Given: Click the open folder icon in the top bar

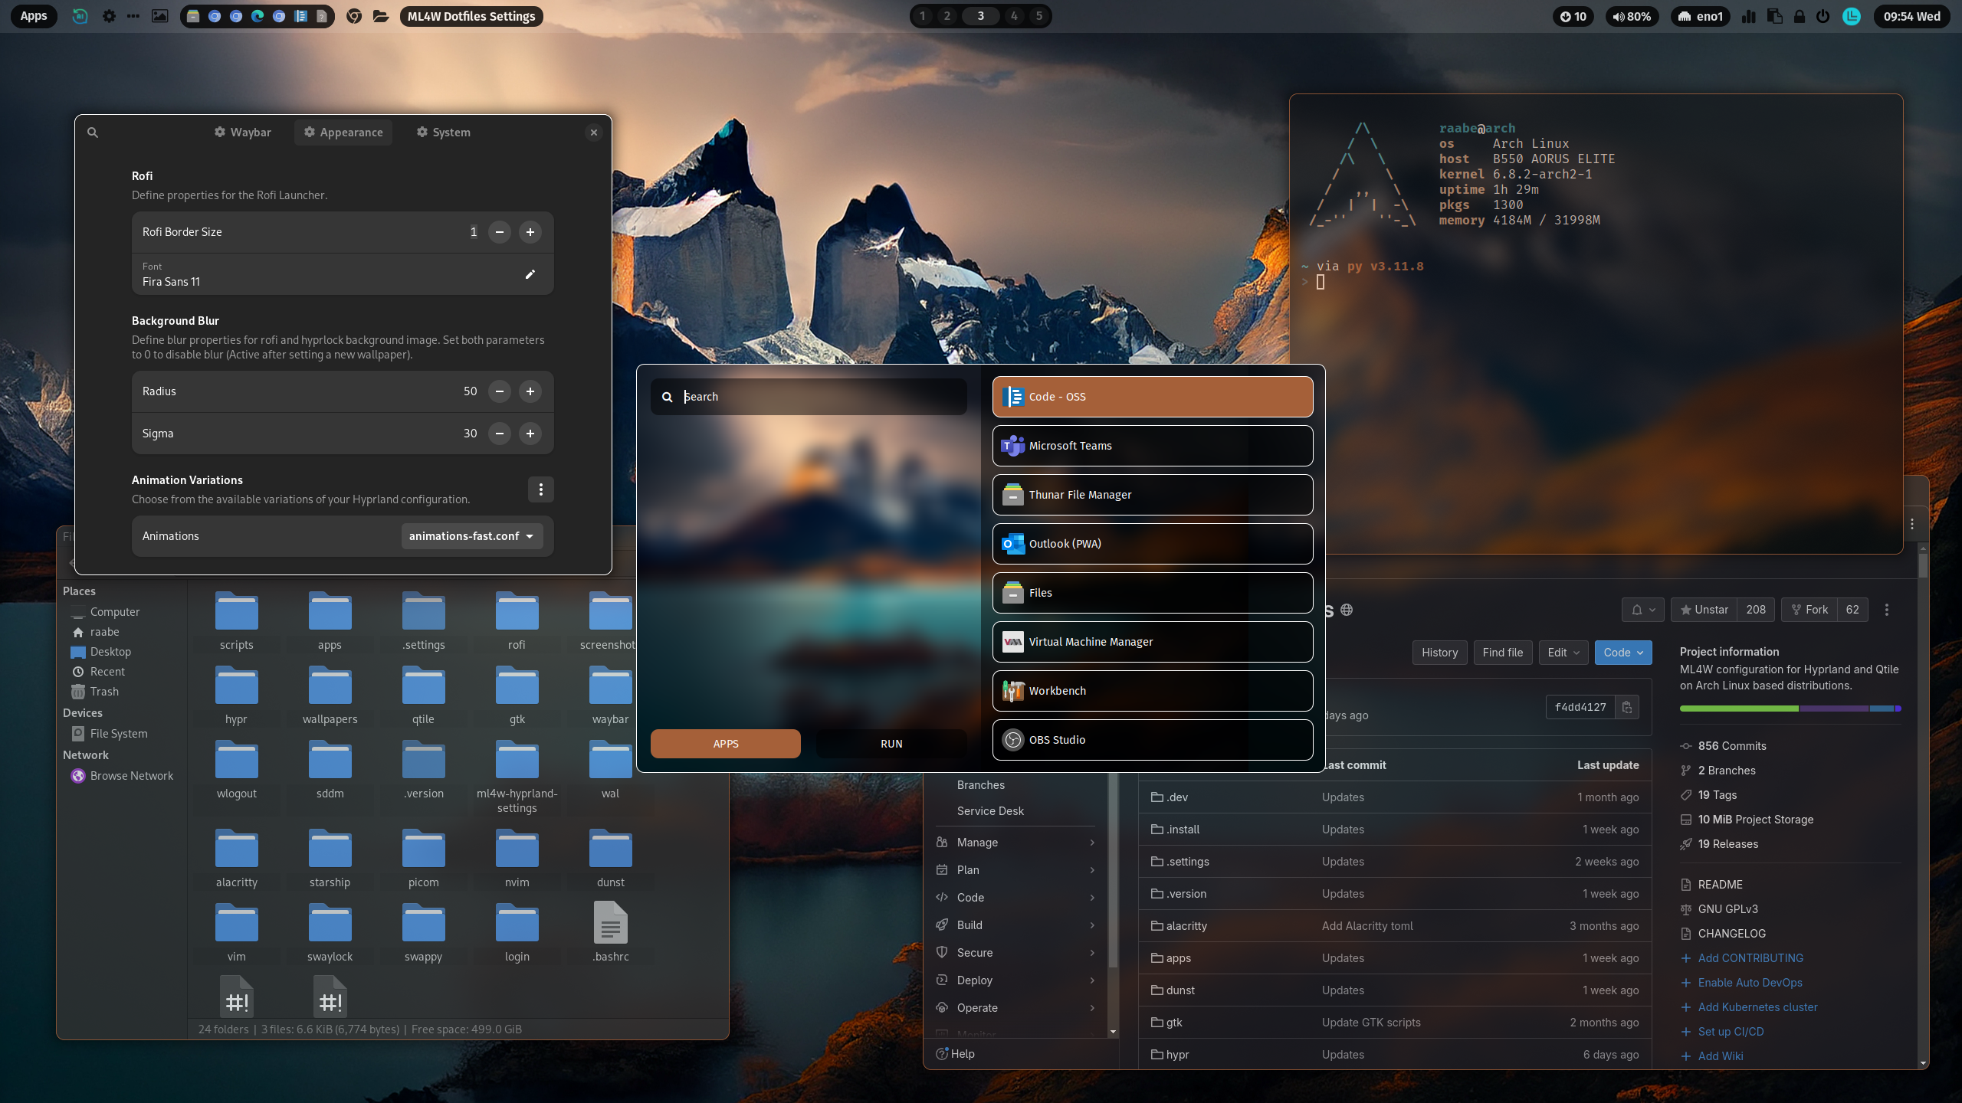Looking at the screenshot, I should 380,15.
